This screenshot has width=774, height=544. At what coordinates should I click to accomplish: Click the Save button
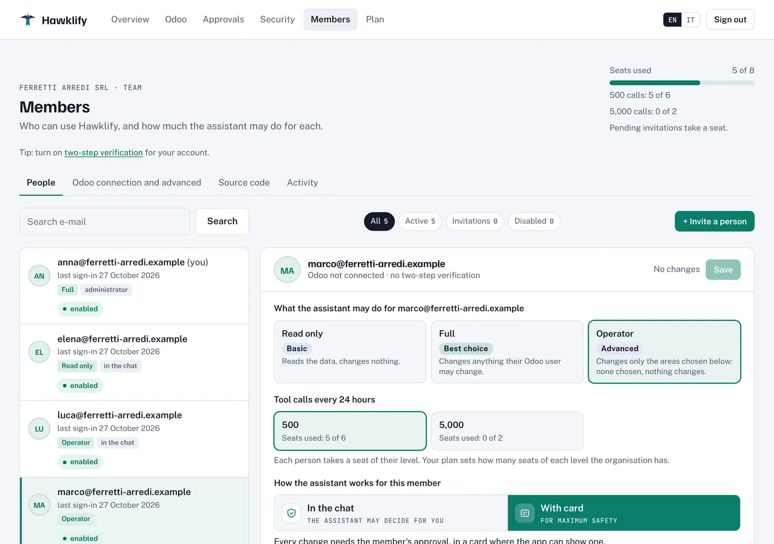coord(723,270)
